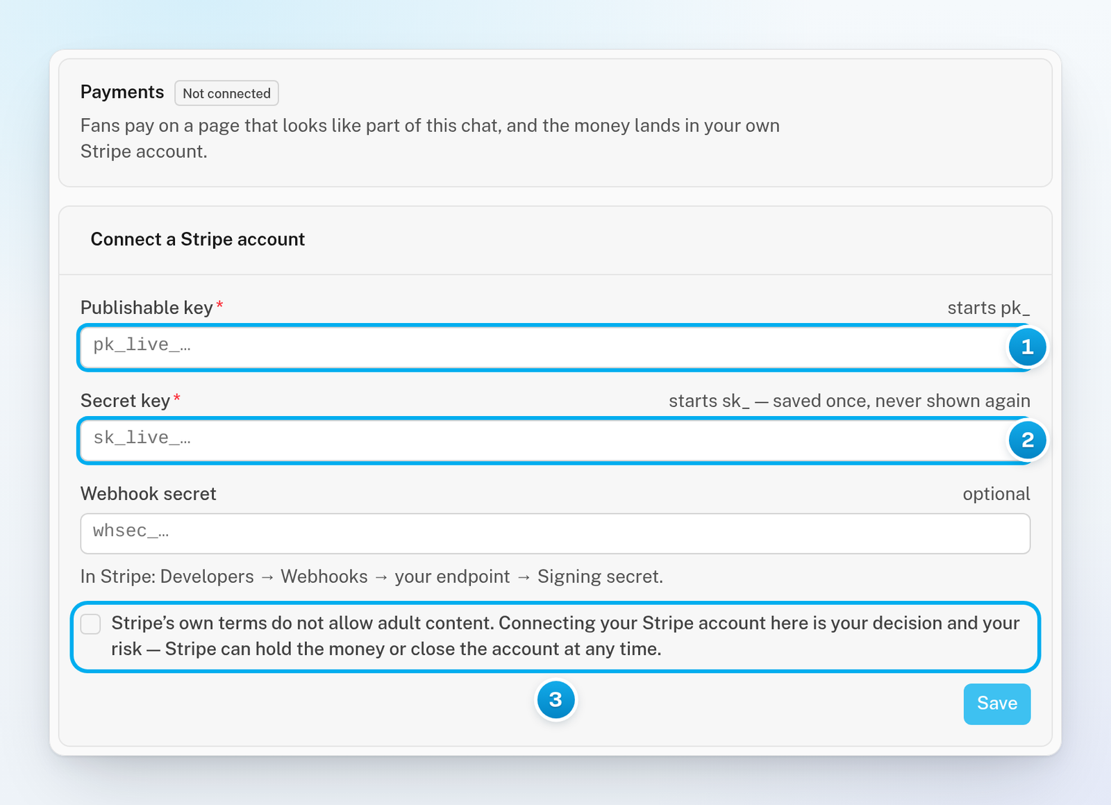Click the Publishable key label

click(x=147, y=308)
